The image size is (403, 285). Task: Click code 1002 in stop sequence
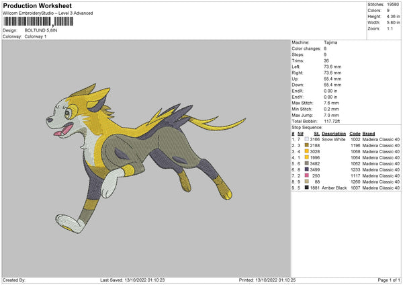click(x=355, y=139)
